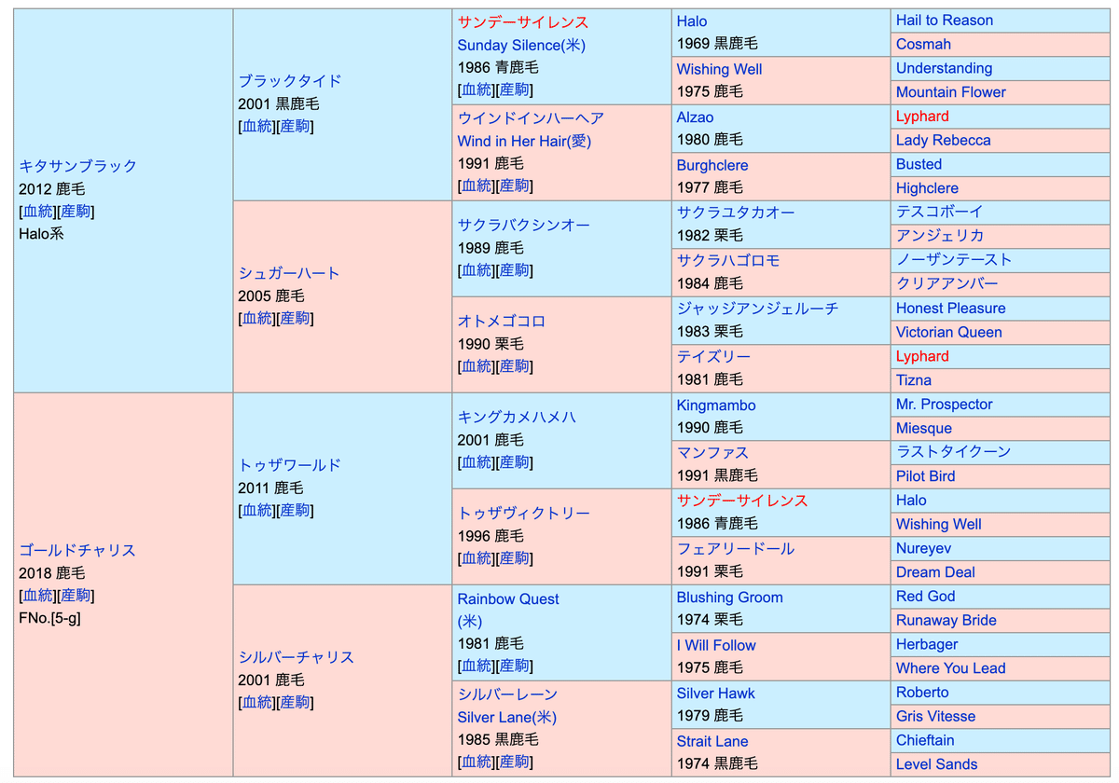Open the キタサンブラック horse link
1119x783 pixels.
tap(77, 166)
